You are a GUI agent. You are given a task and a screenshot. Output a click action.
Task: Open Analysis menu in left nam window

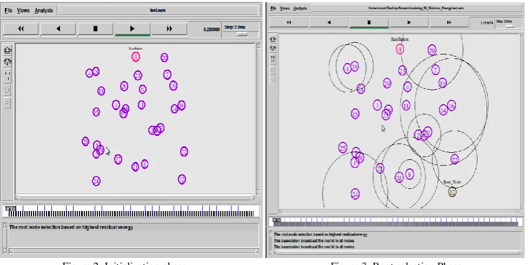(x=44, y=10)
